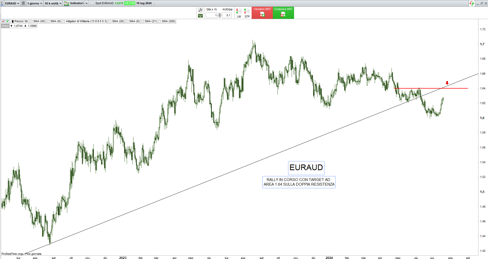The image size is (488, 259).
Task: Click the 1,64 price axis label
Action: tap(483, 88)
